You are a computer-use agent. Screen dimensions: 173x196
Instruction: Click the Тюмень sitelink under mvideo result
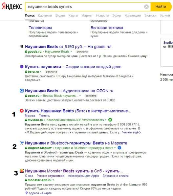tap(44, 116)
